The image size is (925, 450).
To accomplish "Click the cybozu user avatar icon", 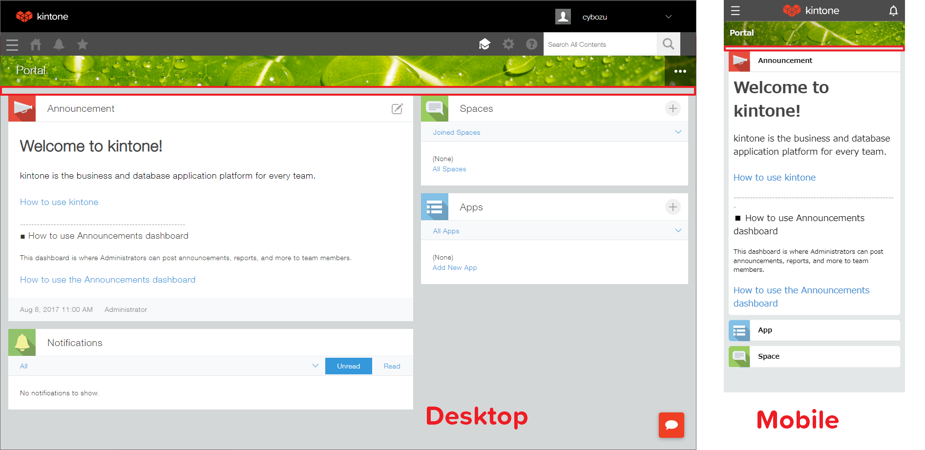I will (x=563, y=17).
